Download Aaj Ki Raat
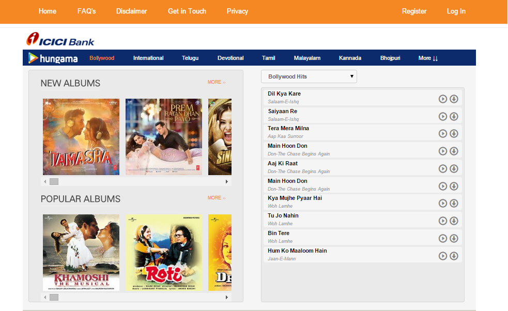Image resolution: width=508 pixels, height=311 pixels. 454,168
